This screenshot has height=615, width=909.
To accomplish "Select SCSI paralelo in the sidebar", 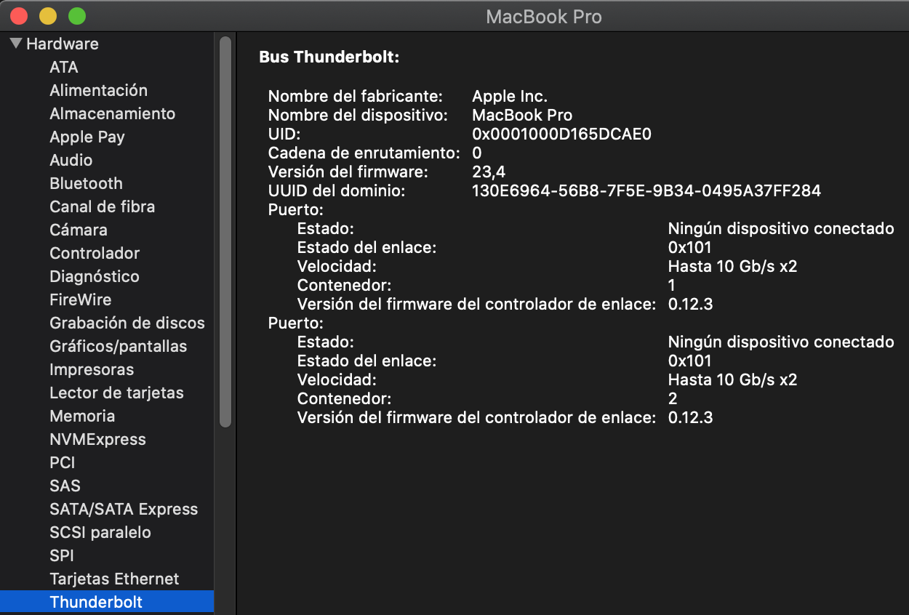I will click(x=100, y=532).
